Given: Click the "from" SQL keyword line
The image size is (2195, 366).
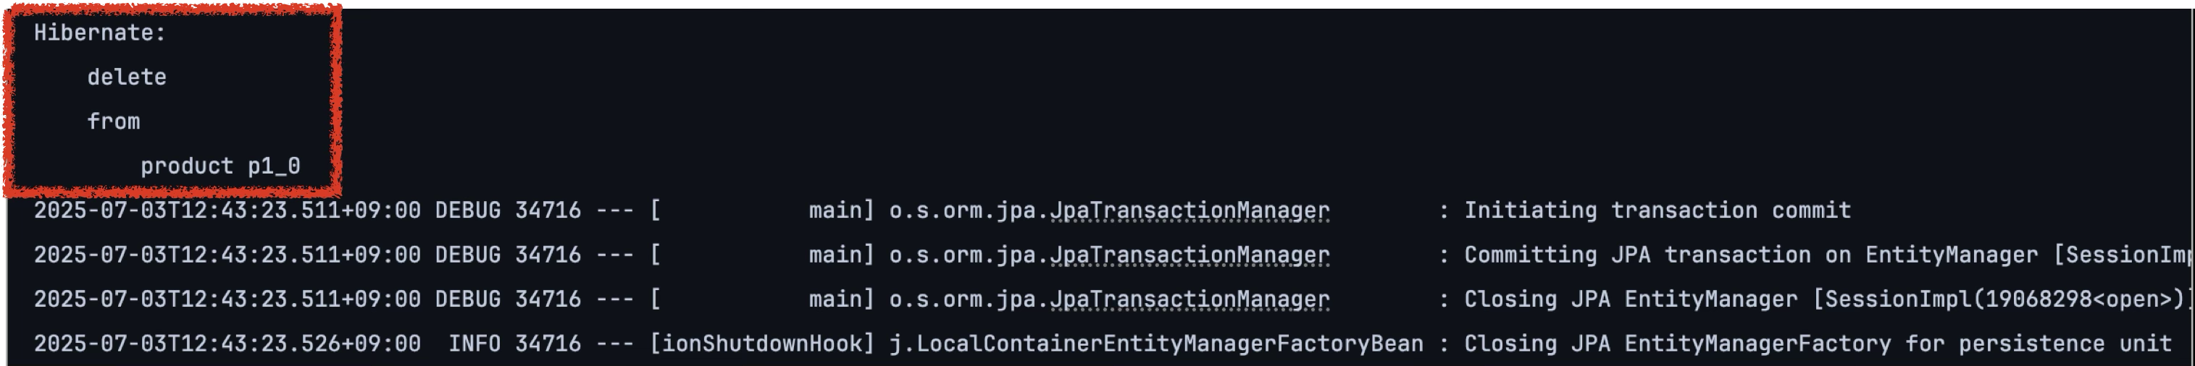Looking at the screenshot, I should [x=113, y=122].
